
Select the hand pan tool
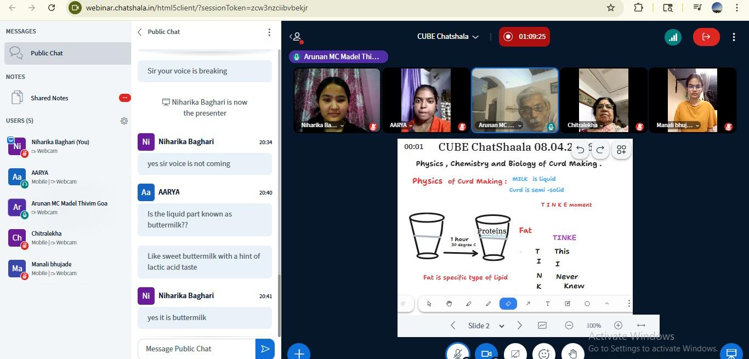click(449, 304)
